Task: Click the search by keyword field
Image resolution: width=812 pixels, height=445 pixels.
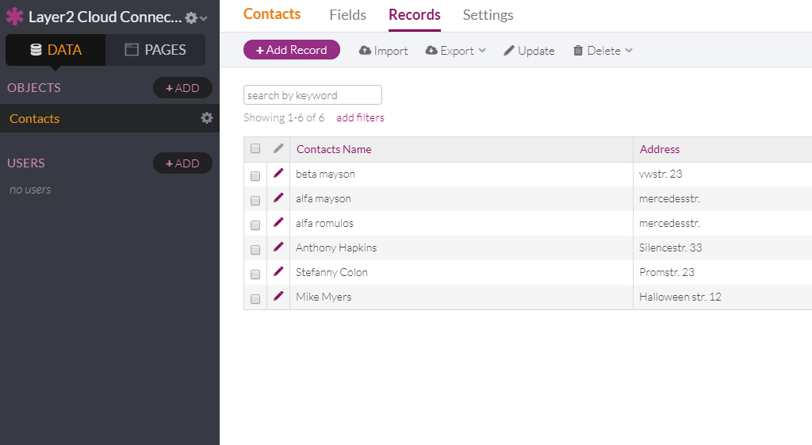Action: [x=312, y=95]
